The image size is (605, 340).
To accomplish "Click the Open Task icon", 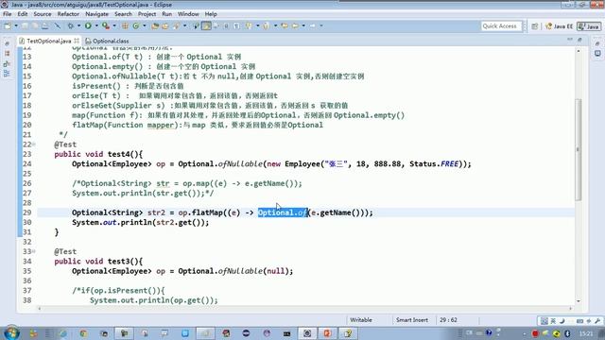I will point(165,25).
